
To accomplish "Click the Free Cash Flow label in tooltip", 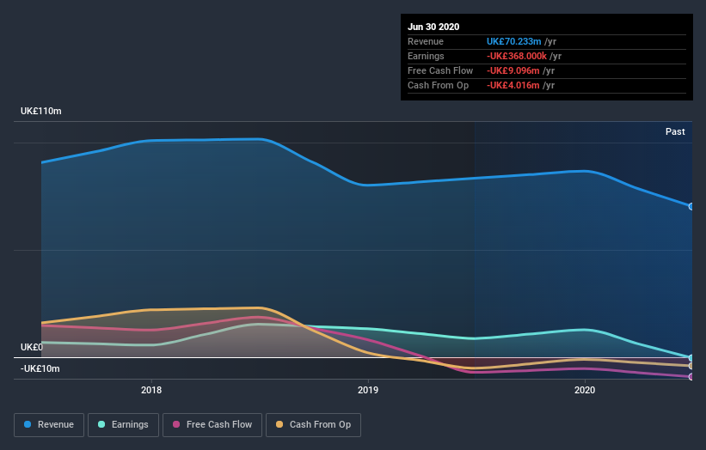I will [440, 70].
